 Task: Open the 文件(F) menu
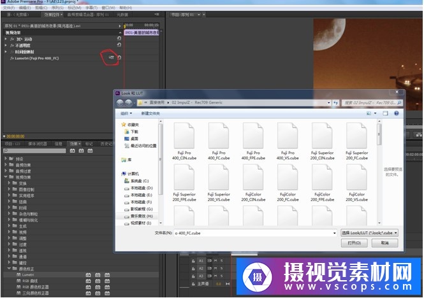(9, 8)
